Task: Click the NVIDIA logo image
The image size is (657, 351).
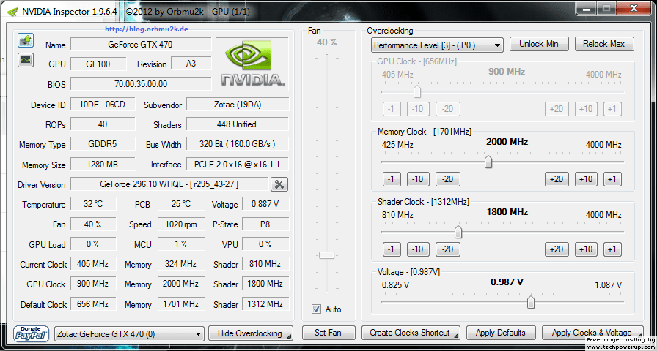Action: [x=252, y=64]
